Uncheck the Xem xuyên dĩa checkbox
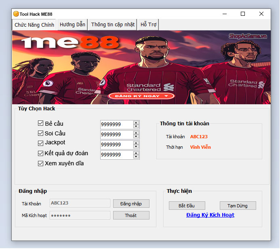Screen dimensions: 280x249 pyautogui.click(x=40, y=163)
